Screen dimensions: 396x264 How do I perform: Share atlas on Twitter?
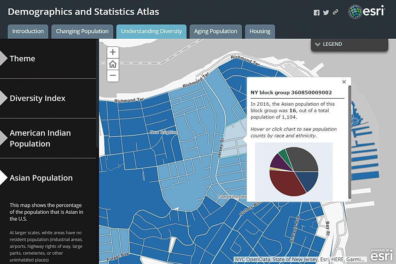point(326,12)
